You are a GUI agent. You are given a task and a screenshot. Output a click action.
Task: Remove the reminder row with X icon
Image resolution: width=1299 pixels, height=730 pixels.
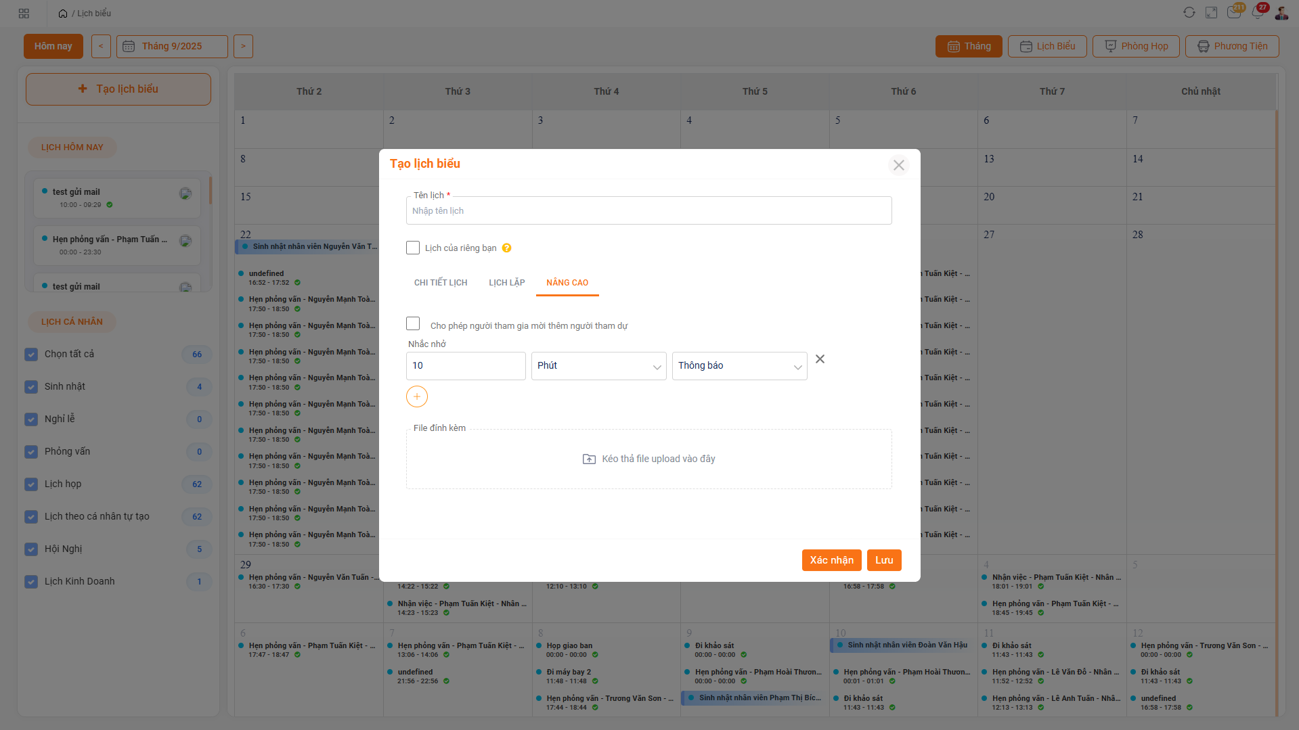(820, 359)
